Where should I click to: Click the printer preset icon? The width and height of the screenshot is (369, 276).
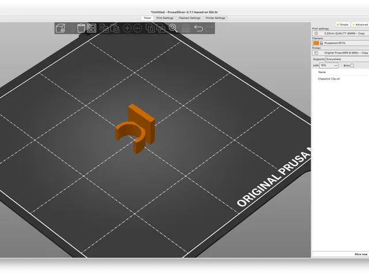tap(316, 53)
